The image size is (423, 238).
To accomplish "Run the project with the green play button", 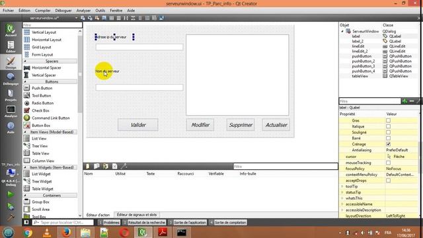I will pyautogui.click(x=11, y=194).
